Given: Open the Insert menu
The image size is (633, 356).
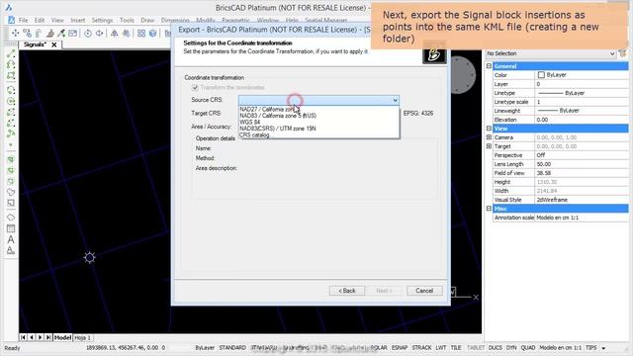Looking at the screenshot, I should [x=77, y=20].
